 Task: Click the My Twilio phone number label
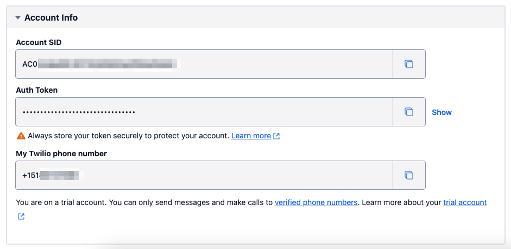[x=61, y=154]
